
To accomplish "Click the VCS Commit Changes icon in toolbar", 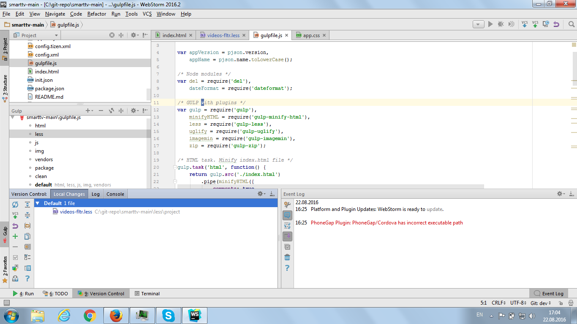I will 535,24.
